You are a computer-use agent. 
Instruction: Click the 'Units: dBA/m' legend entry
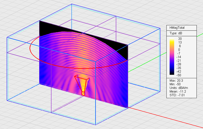coord(179,88)
